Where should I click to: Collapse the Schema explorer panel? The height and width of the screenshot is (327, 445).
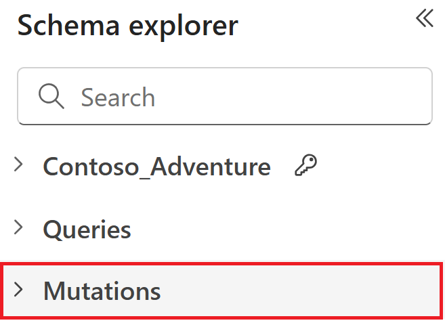click(x=425, y=18)
